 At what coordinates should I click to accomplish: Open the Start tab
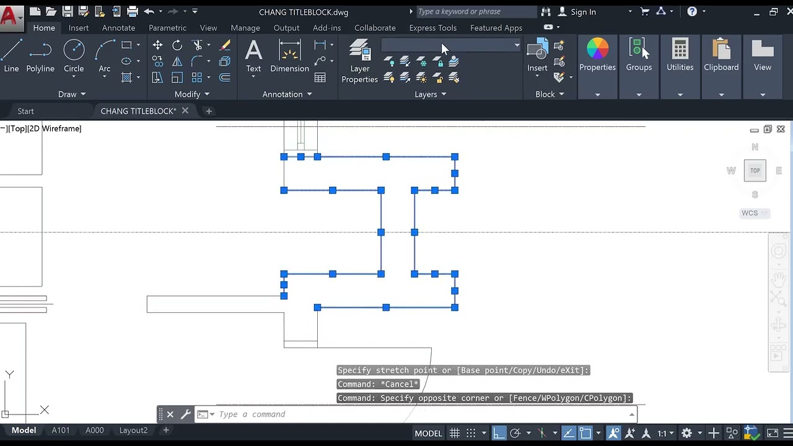click(25, 111)
